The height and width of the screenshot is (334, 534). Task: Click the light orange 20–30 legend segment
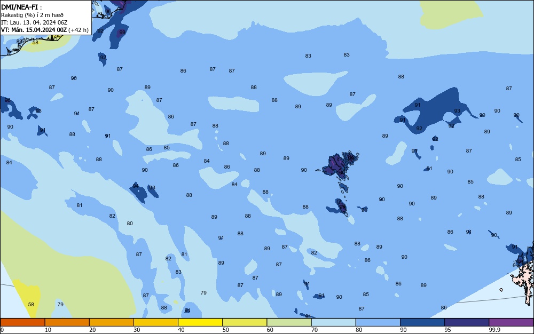click(112, 322)
